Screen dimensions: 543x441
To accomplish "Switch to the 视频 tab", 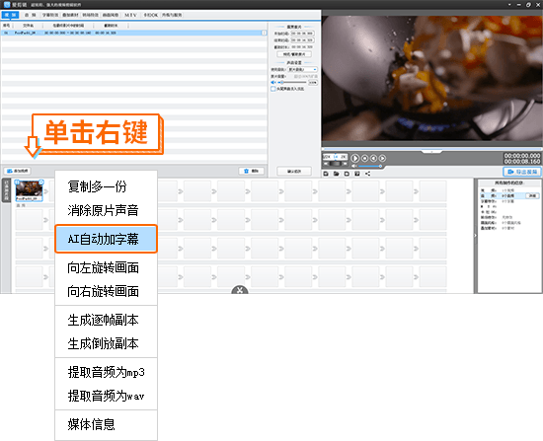I will point(11,15).
